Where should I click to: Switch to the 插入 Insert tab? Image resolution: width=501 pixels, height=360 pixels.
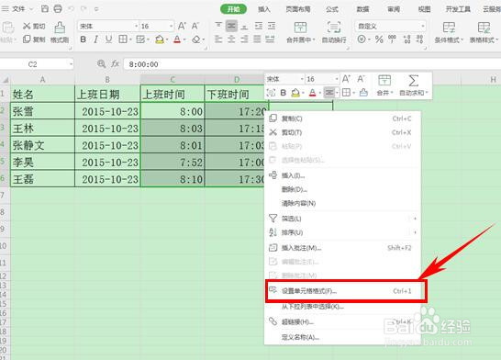click(264, 9)
